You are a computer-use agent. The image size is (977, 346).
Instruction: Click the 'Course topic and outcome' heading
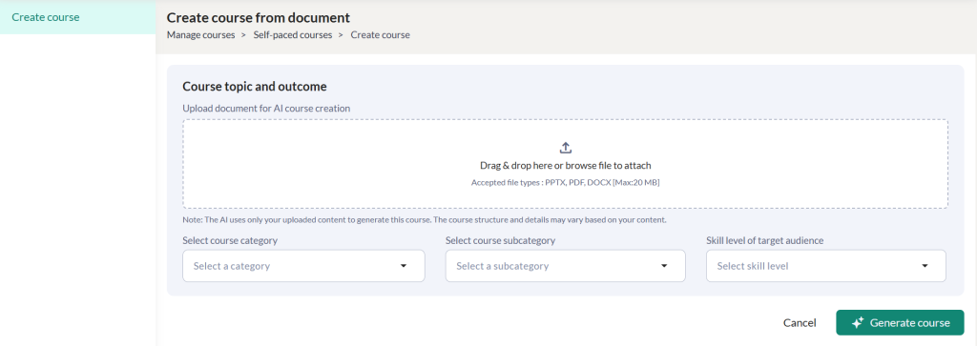point(254,87)
